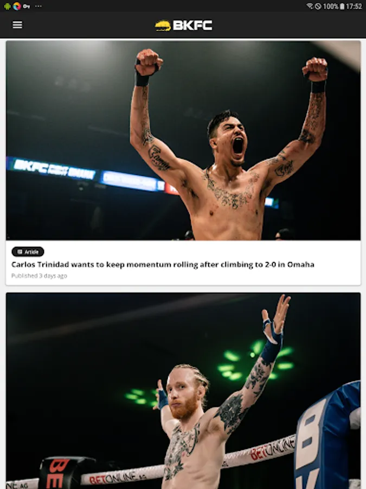Screen dimensions: 366x489
Task: Tap the key icon in status bar
Action: click(27, 6)
